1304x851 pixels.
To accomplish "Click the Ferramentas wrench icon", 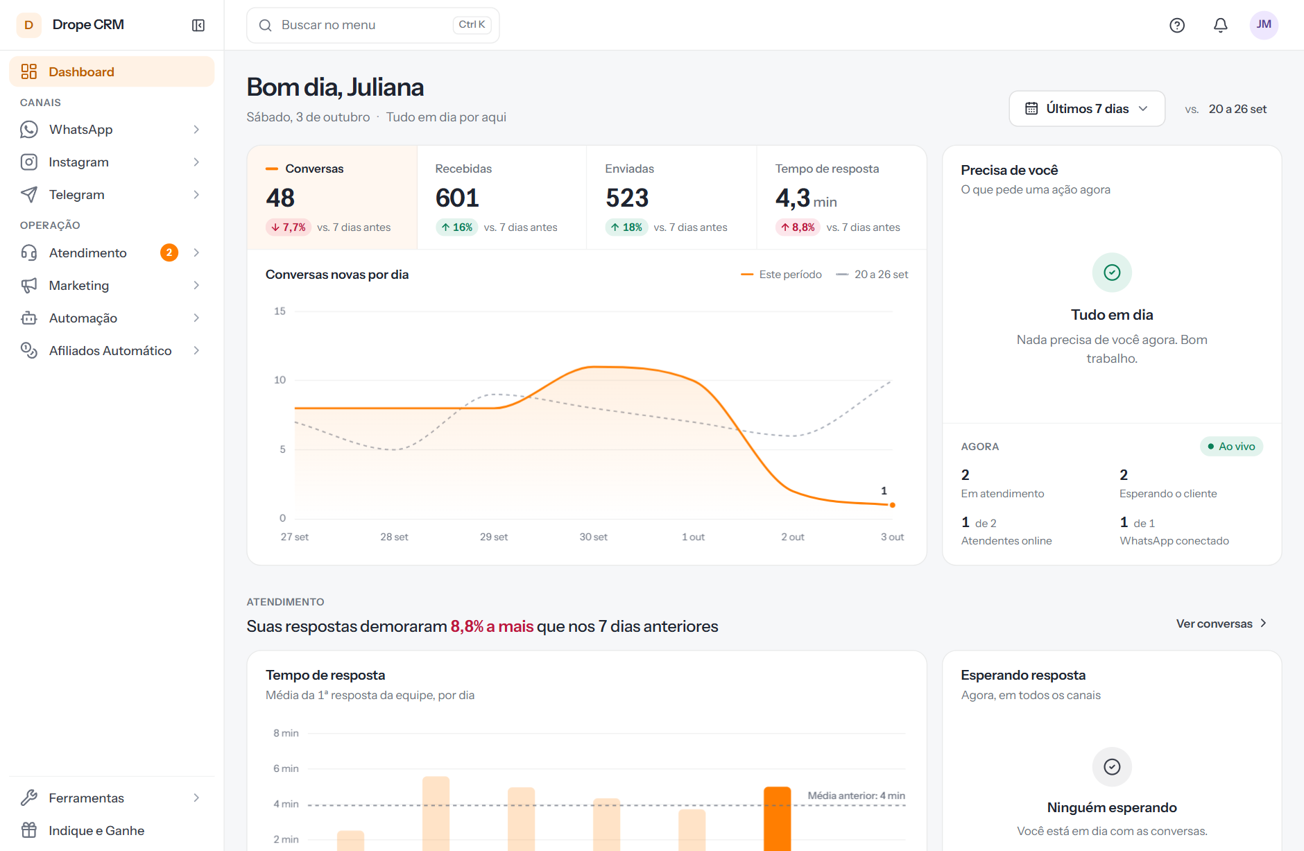I will (29, 798).
